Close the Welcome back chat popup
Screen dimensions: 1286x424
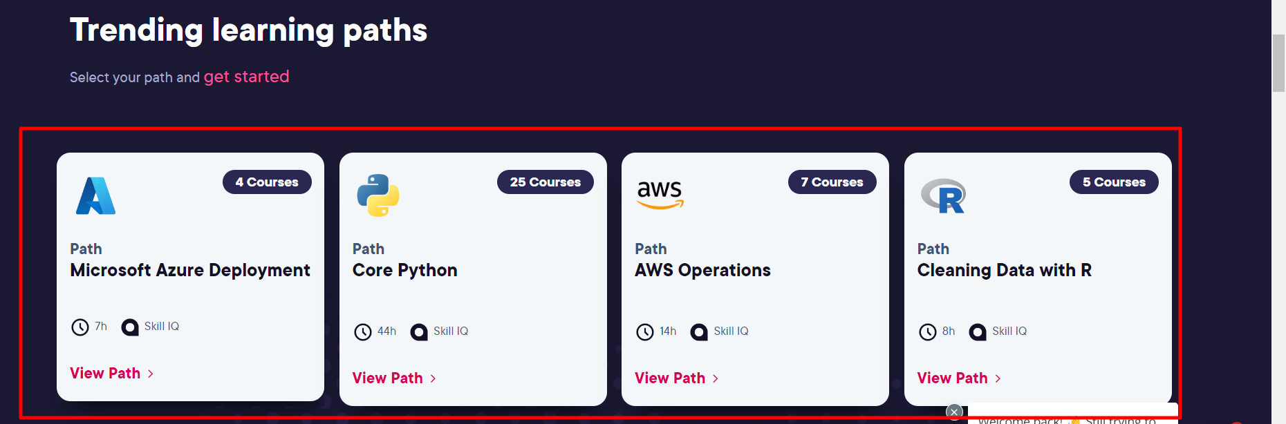pos(954,412)
